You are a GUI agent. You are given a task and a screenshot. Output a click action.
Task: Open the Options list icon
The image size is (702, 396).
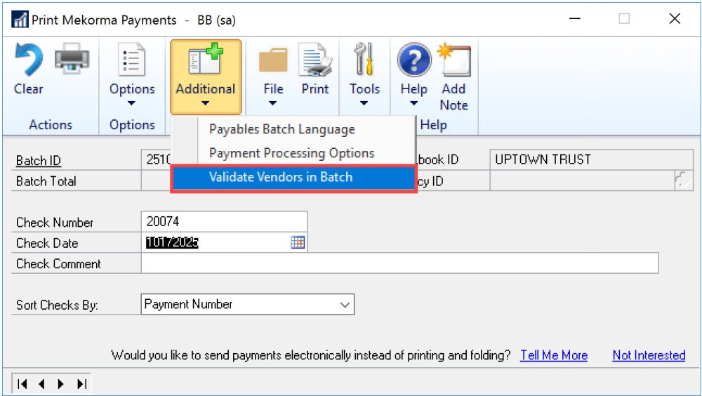[x=132, y=59]
